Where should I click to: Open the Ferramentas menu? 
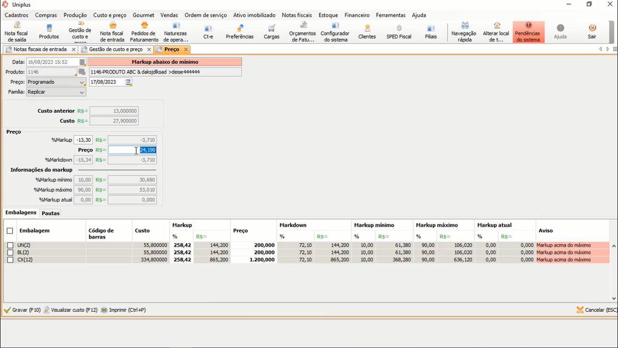[390, 15]
